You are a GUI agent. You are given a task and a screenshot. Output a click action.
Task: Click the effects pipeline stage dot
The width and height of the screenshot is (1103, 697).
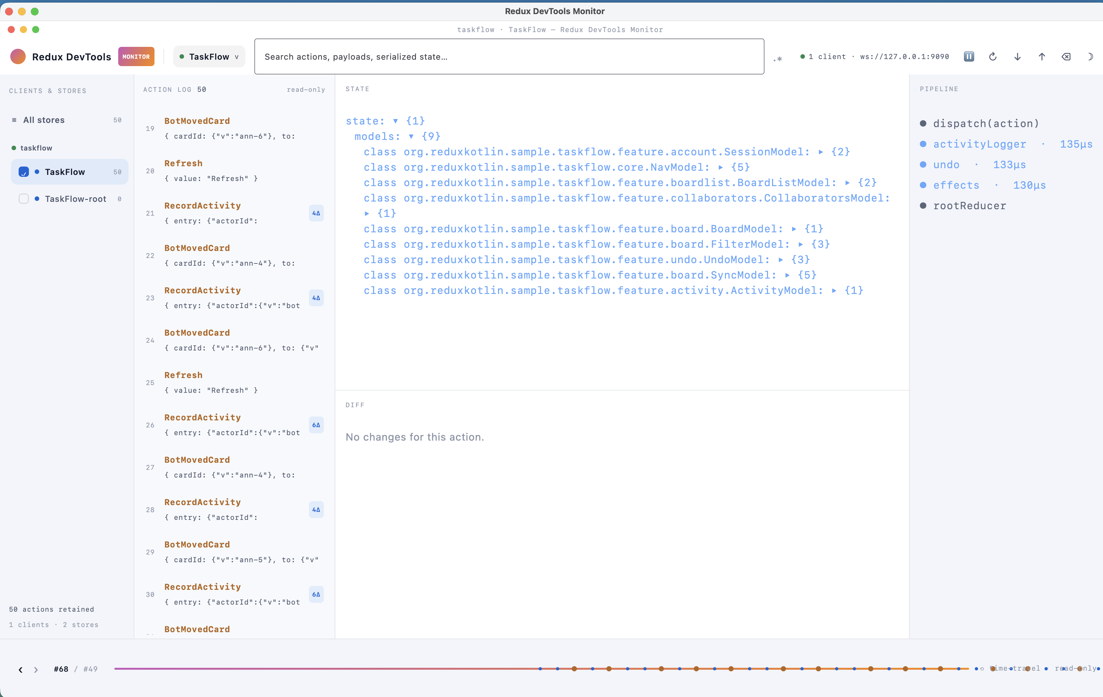tap(923, 185)
